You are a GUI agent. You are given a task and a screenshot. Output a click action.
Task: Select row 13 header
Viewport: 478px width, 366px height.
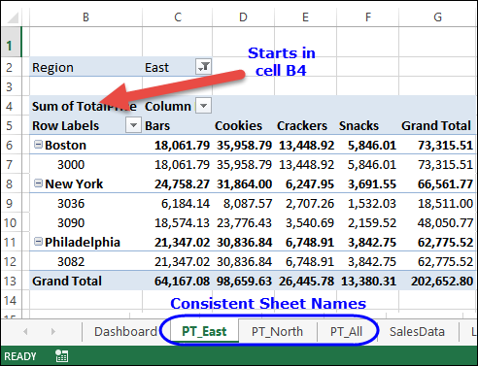click(10, 281)
